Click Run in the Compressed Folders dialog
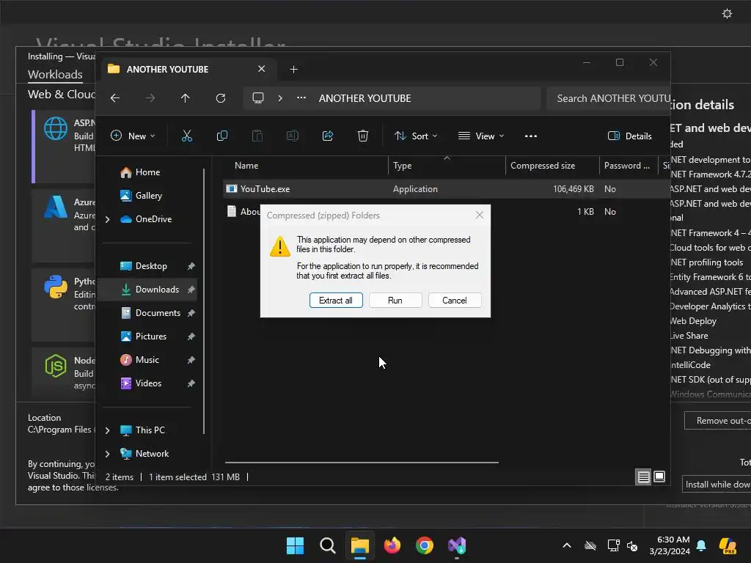The image size is (751, 563). pos(395,300)
